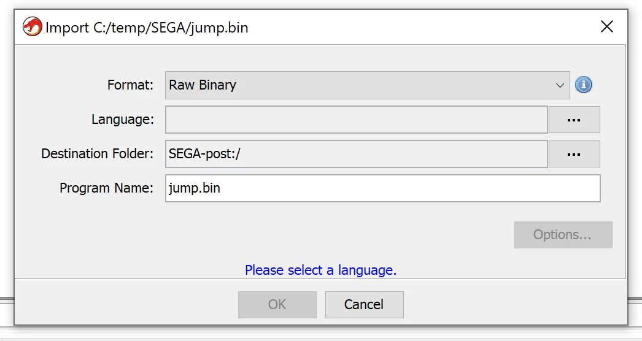Confirm import with the OK button
The width and height of the screenshot is (642, 341).
tap(277, 305)
